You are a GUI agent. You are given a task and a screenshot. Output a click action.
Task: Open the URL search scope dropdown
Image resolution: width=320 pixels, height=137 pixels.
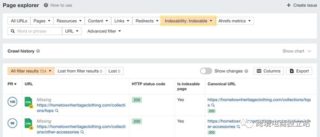point(72,31)
